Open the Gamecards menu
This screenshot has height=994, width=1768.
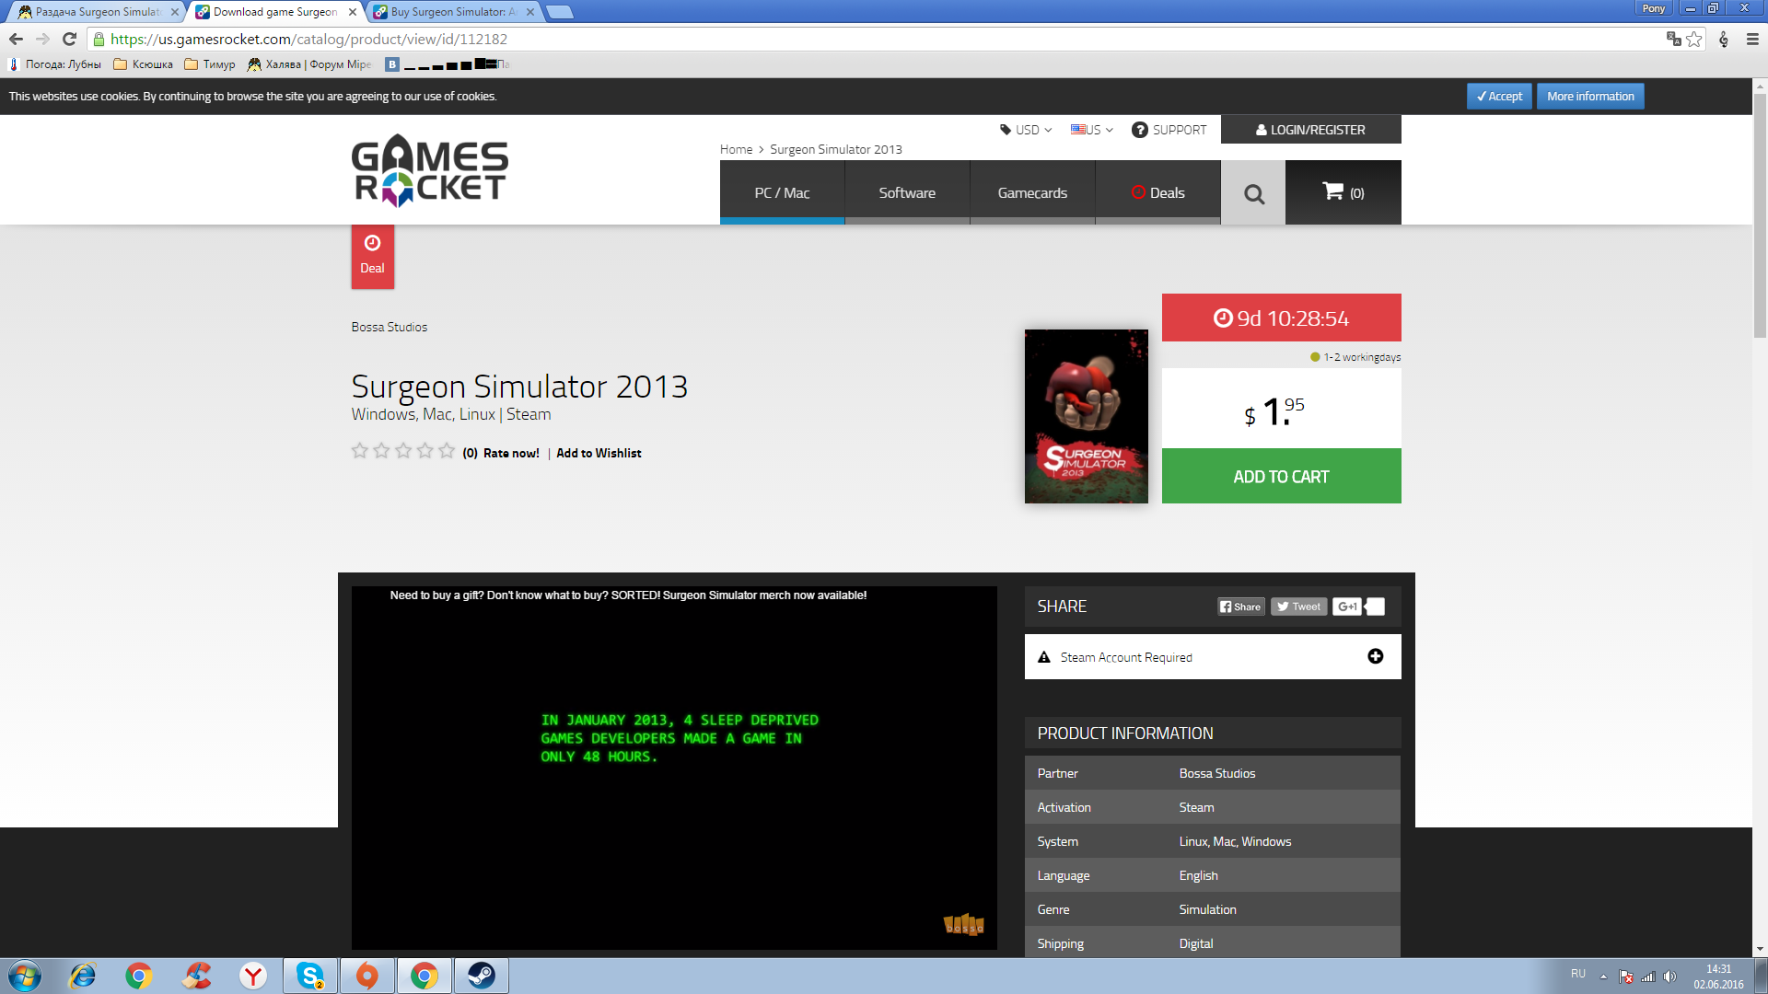1032,192
